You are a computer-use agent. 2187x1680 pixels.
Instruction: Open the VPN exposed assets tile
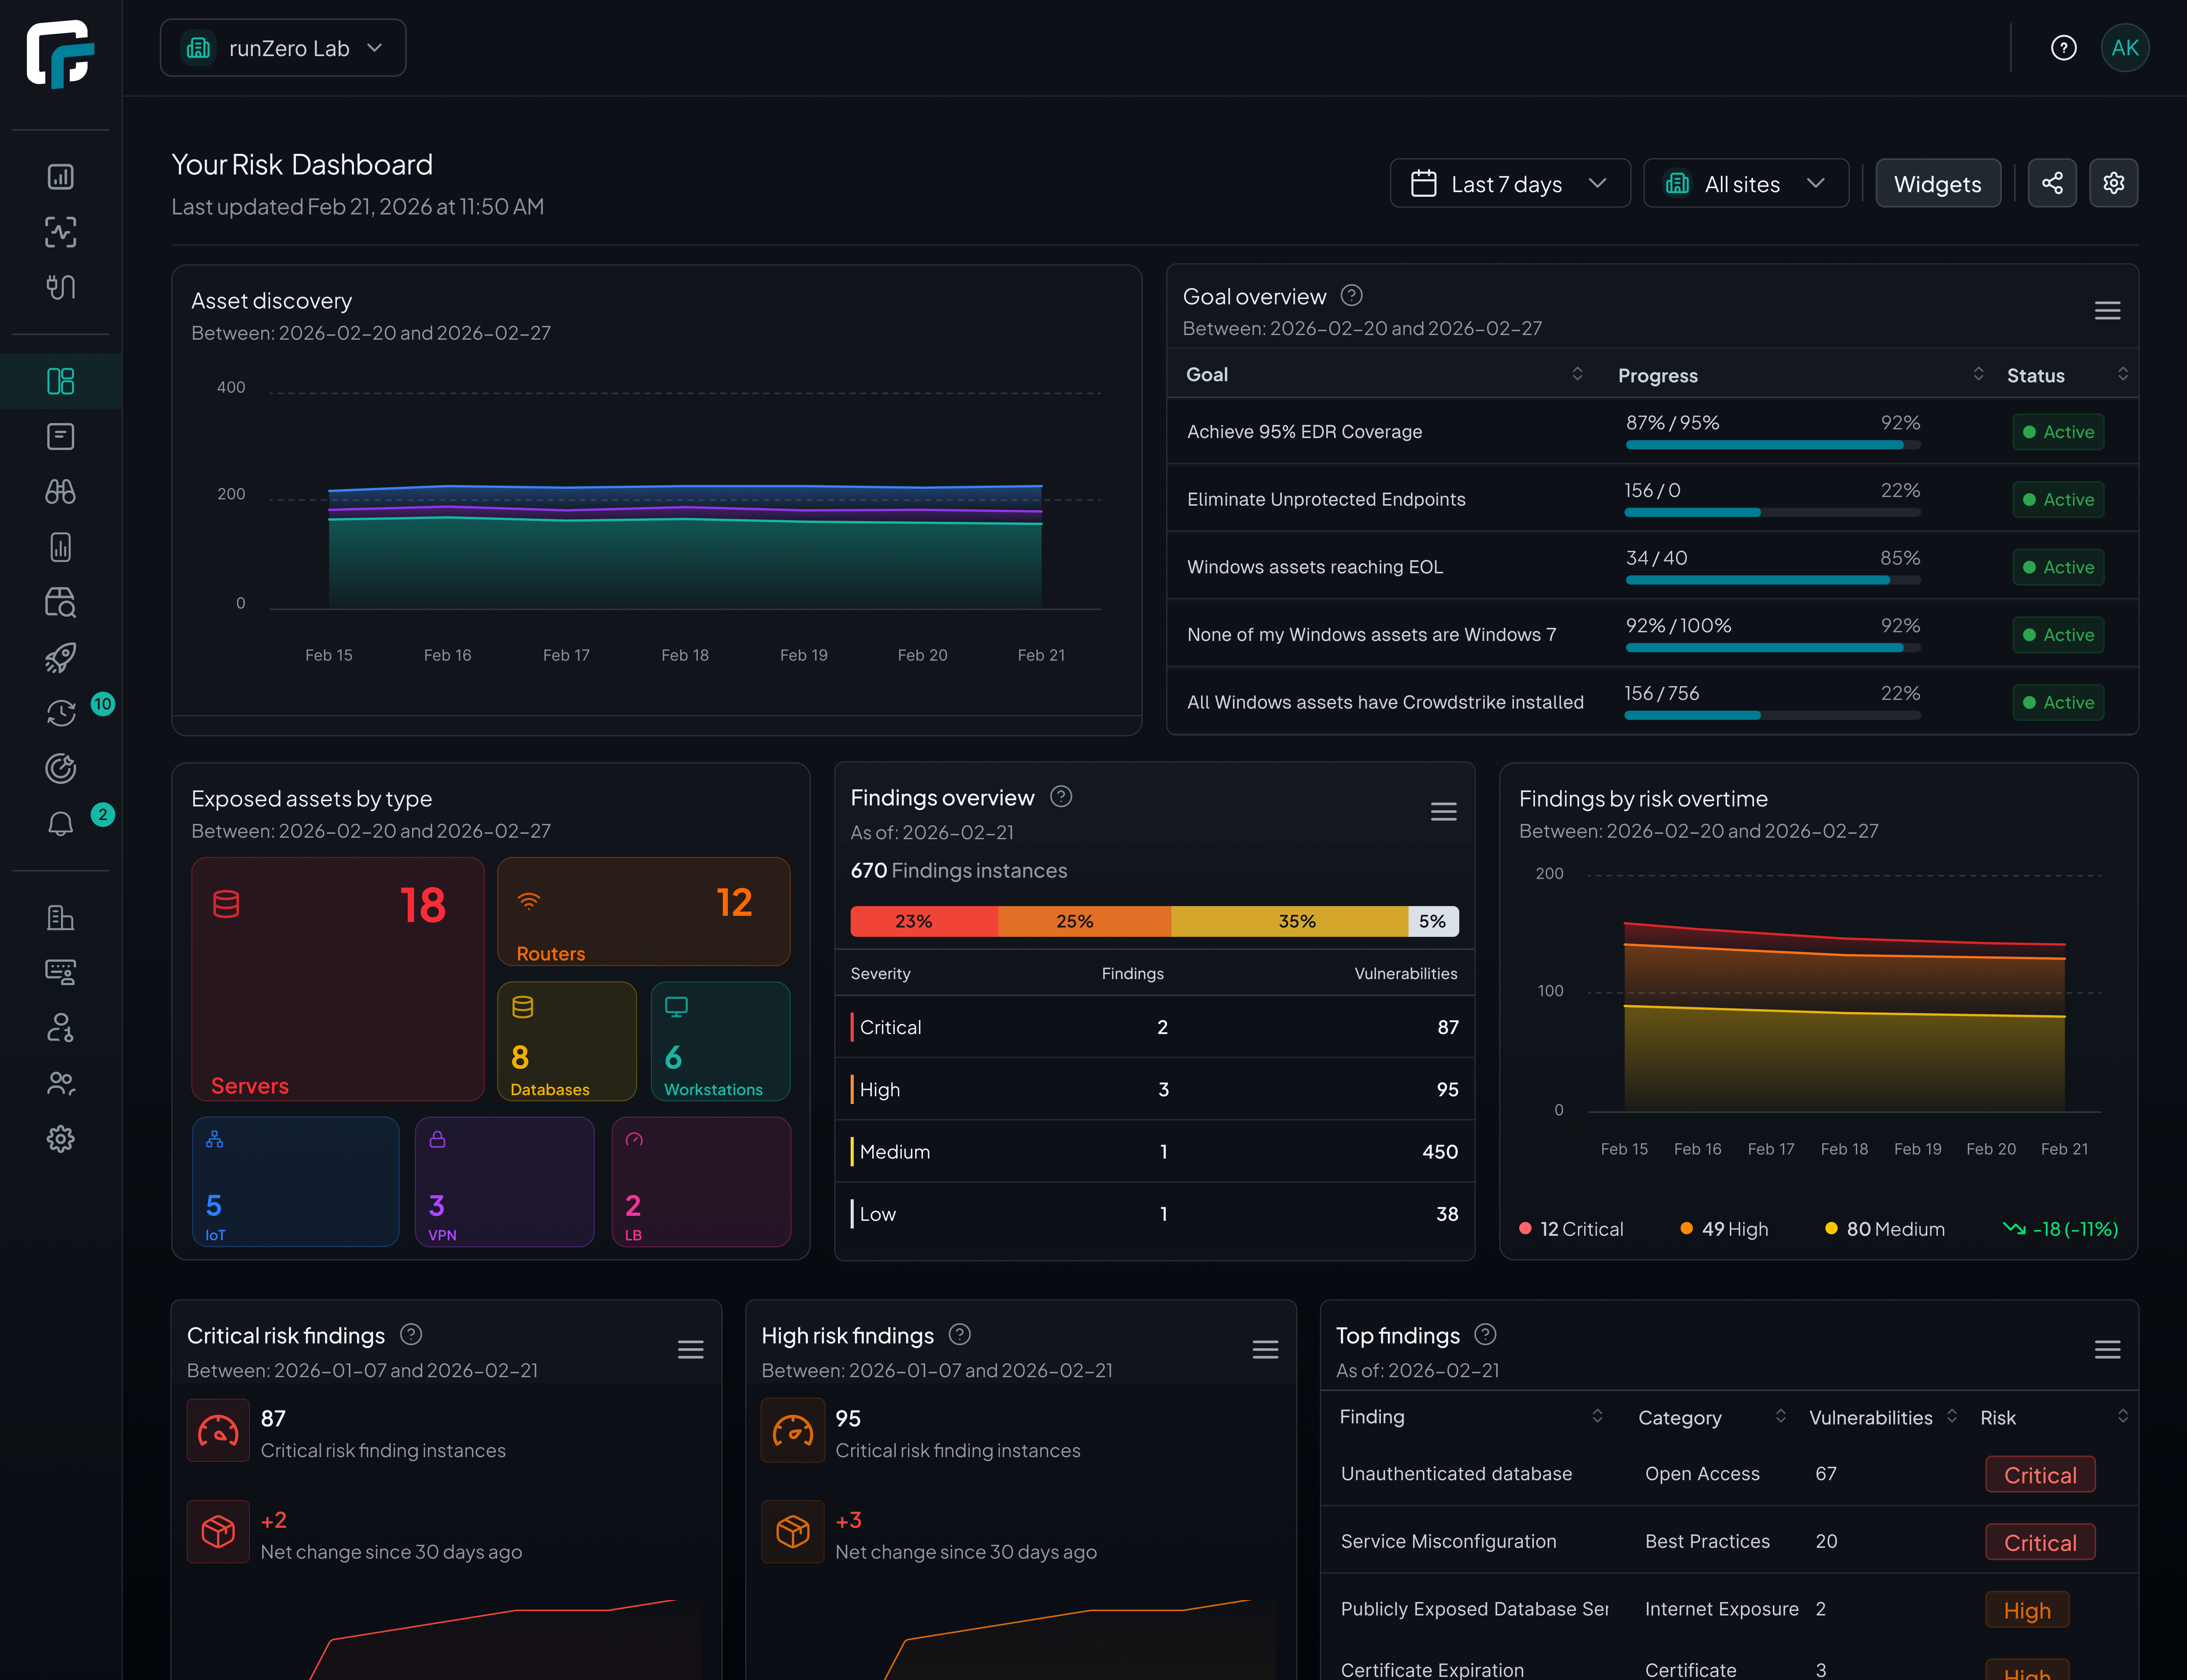click(505, 1182)
